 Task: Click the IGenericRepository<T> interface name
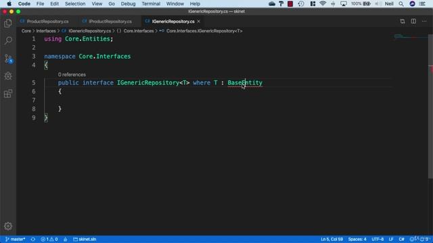(154, 82)
